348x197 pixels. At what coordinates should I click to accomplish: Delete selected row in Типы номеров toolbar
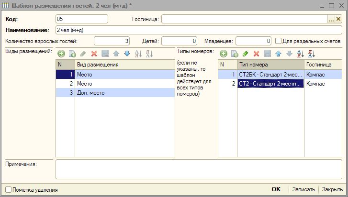(x=257, y=54)
